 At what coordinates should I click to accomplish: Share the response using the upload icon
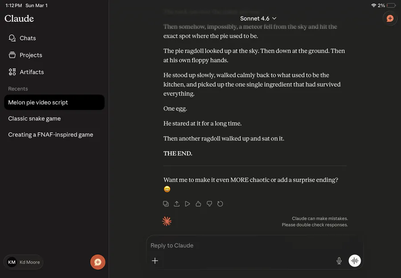(176, 204)
